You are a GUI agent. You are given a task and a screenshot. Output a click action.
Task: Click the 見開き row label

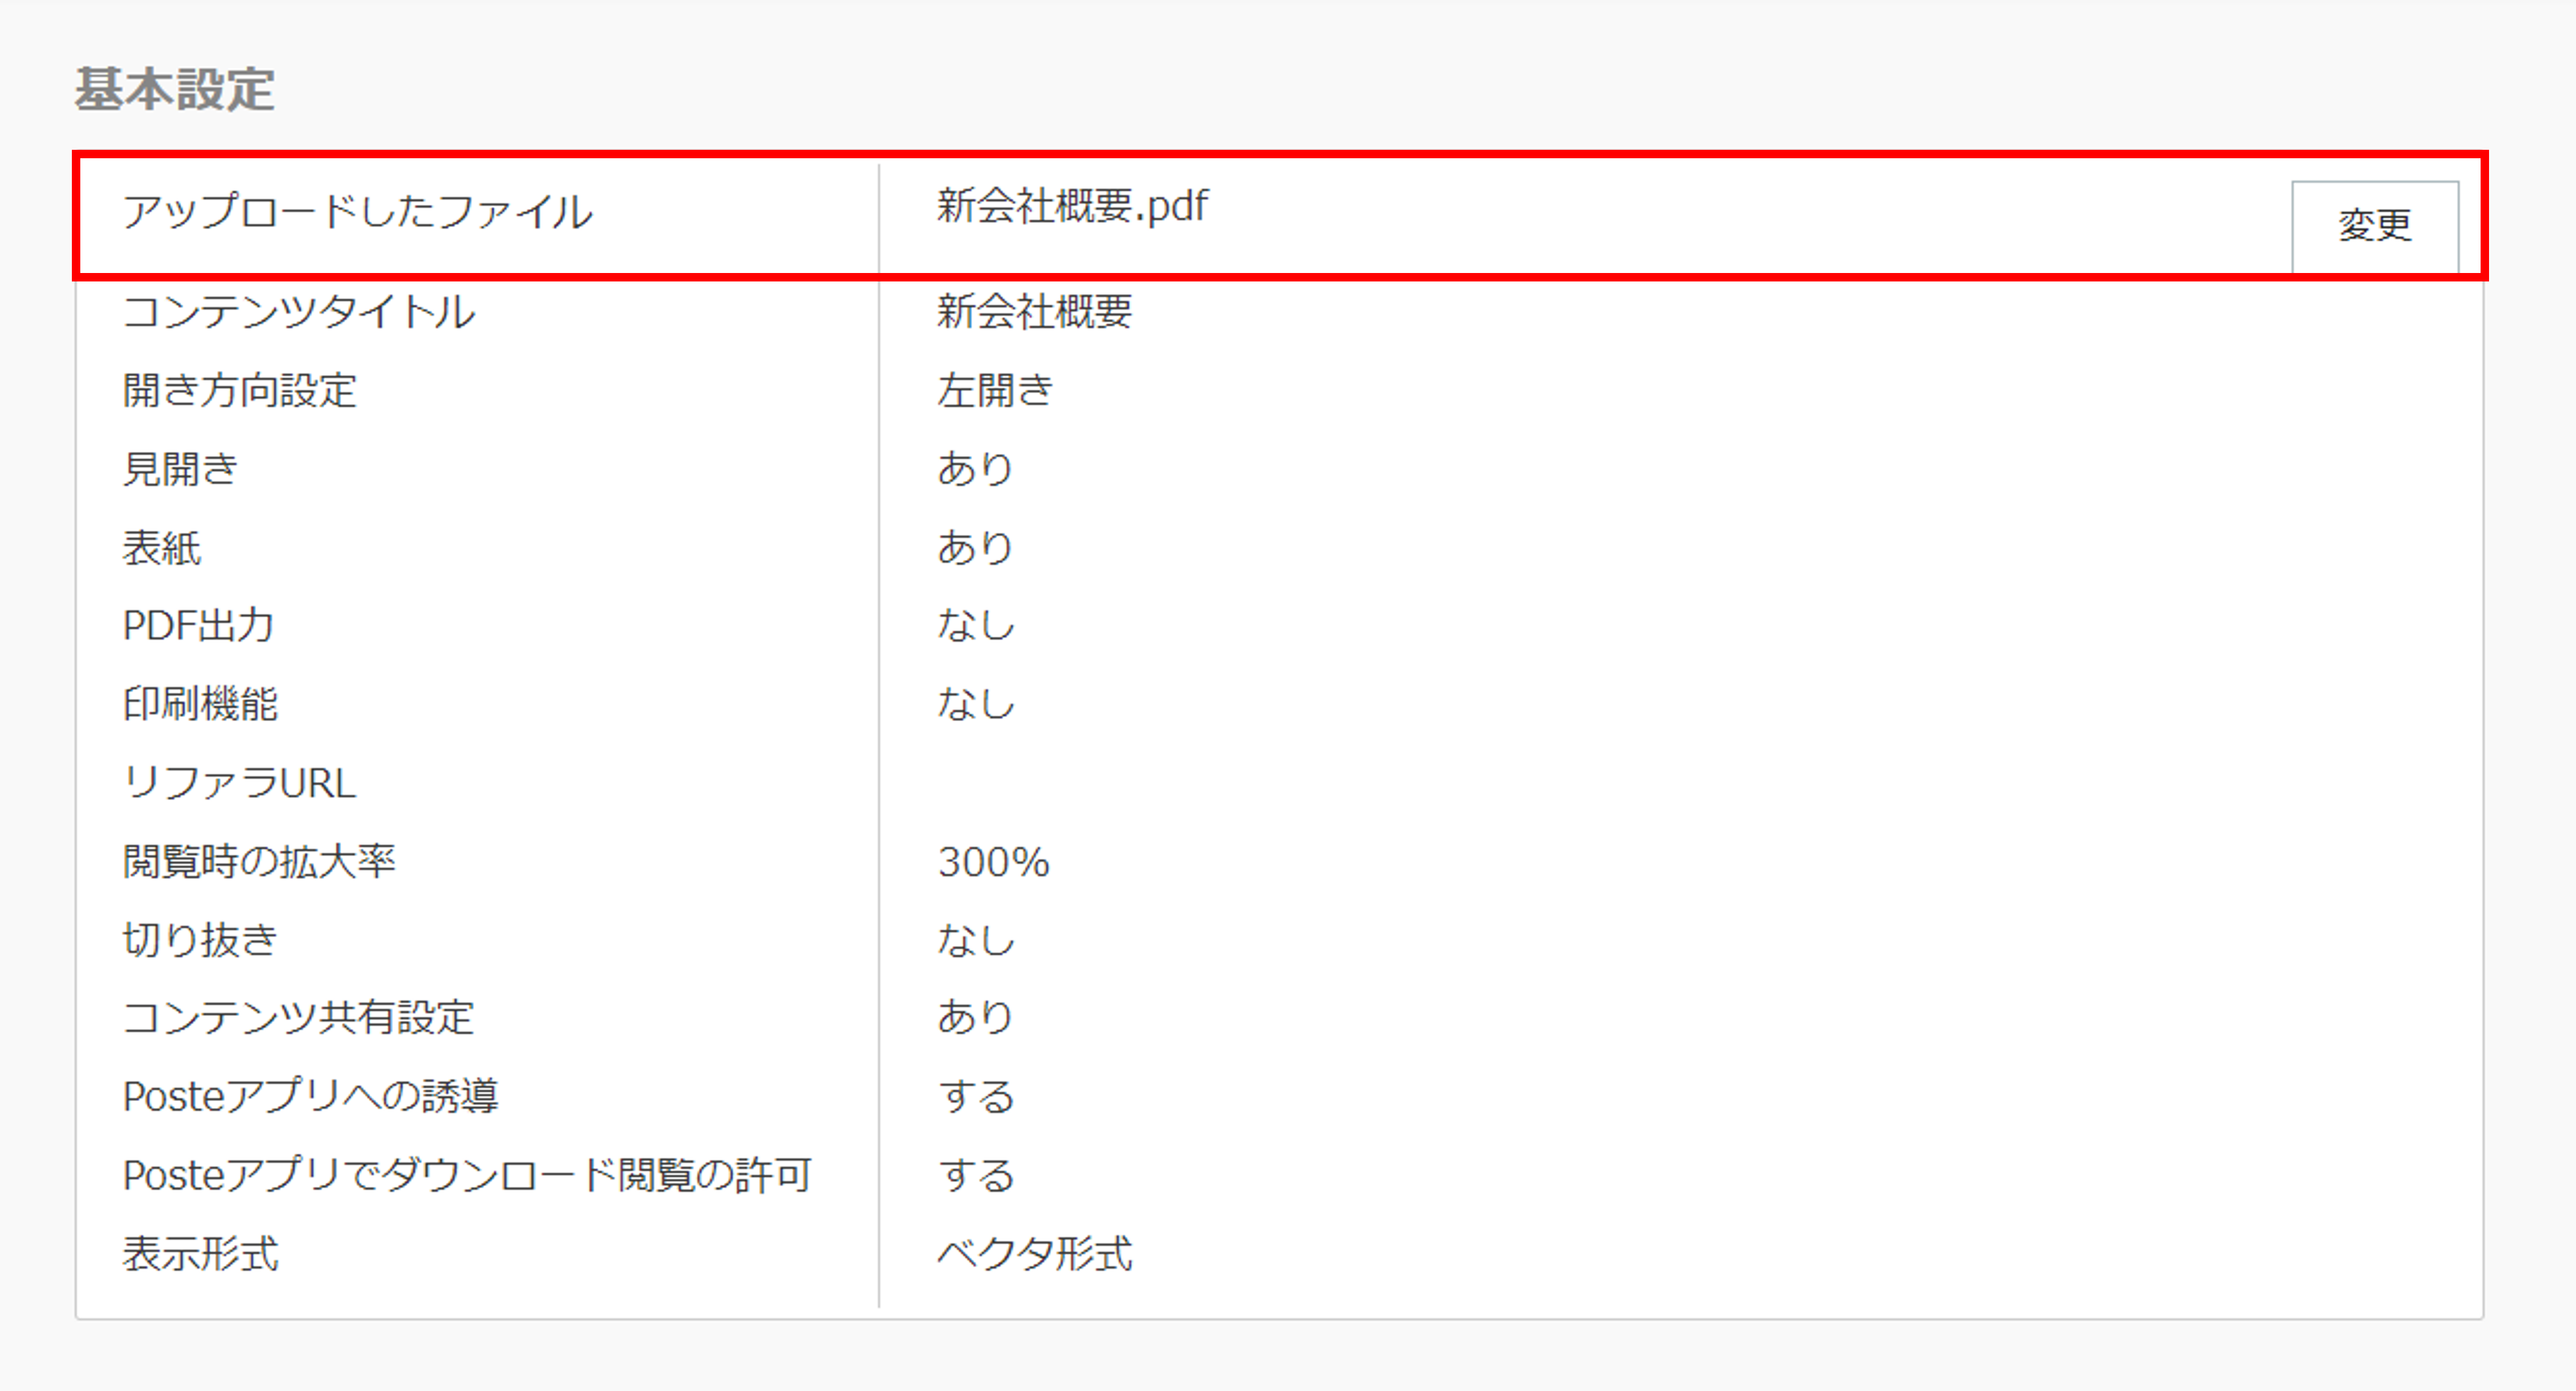[x=181, y=469]
